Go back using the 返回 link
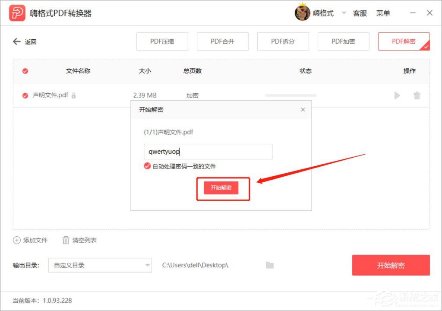 [x=25, y=41]
